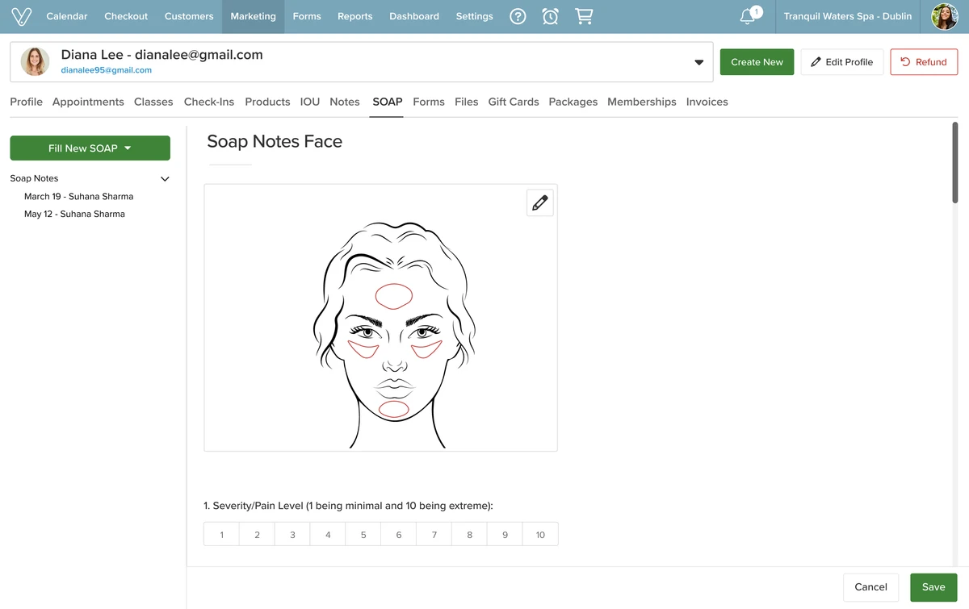Screen dimensions: 969x609
Task: Collapse the Soap Notes list chevron
Action: pos(165,179)
